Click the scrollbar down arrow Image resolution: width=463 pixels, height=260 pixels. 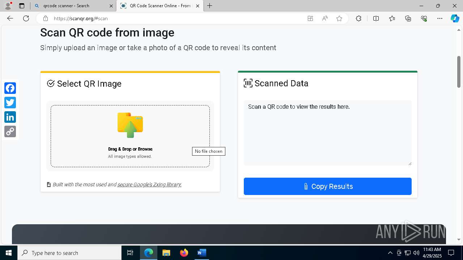(x=459, y=239)
